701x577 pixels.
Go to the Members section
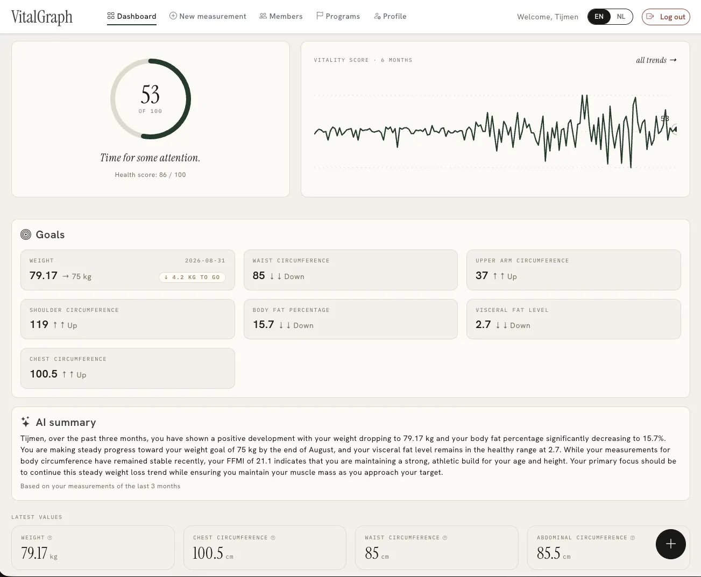pyautogui.click(x=281, y=16)
